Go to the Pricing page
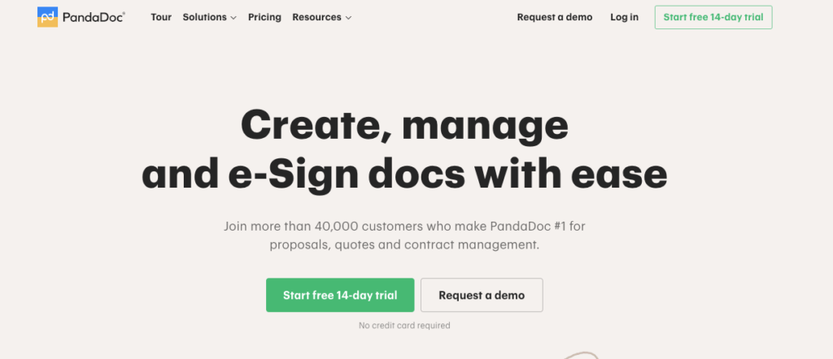This screenshot has width=833, height=359. [x=264, y=18]
